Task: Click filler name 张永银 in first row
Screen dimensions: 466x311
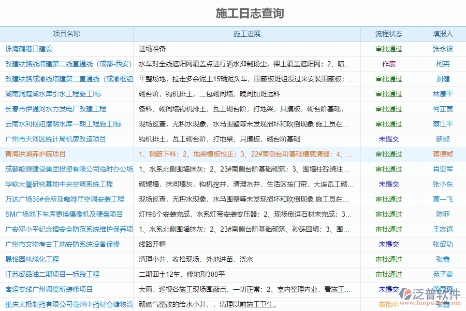Action: (442, 49)
